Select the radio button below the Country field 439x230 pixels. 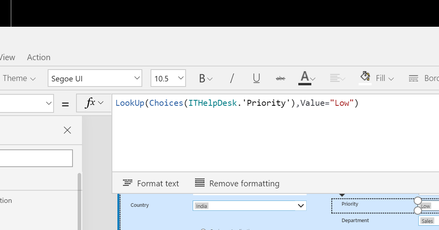(203, 229)
